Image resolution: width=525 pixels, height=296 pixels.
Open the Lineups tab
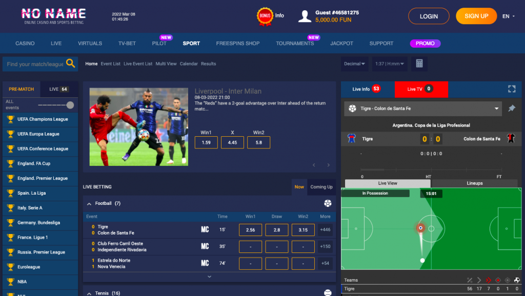point(474,183)
